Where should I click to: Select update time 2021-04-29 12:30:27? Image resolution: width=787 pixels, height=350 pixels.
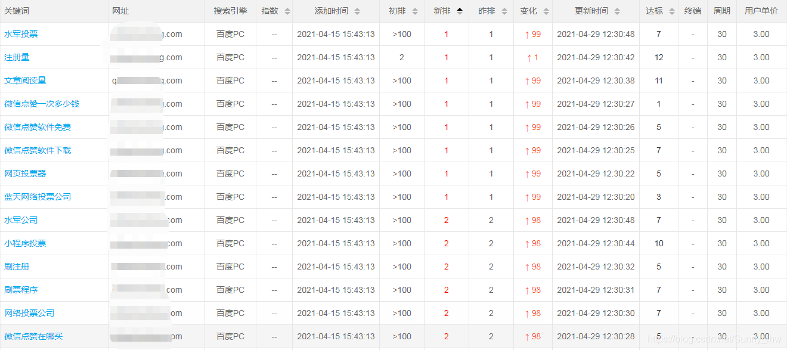point(596,104)
